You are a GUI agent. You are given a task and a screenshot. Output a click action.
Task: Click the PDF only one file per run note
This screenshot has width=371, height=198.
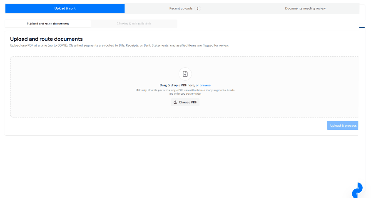185,92
